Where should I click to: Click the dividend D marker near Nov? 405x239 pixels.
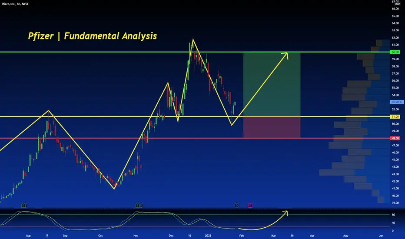coord(141,206)
